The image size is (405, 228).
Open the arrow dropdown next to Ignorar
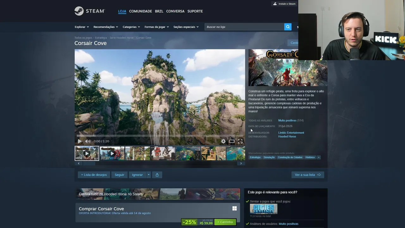148,175
